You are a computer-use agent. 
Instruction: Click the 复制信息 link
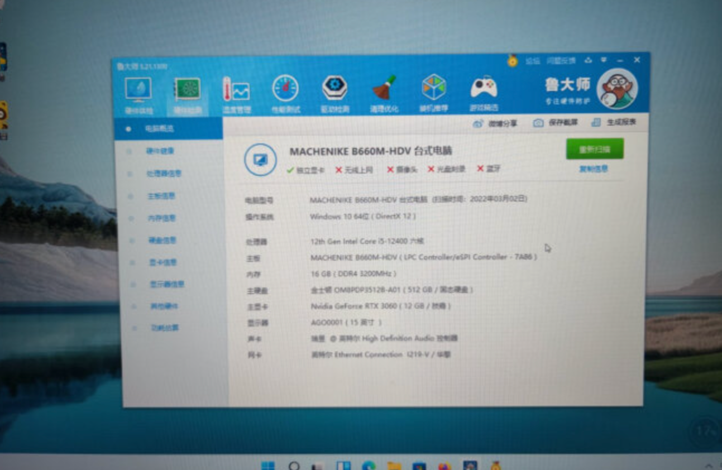point(594,169)
